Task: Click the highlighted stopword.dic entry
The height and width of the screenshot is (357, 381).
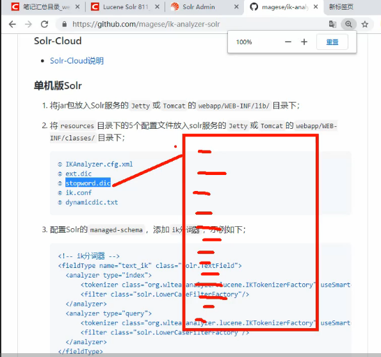Action: [x=88, y=183]
